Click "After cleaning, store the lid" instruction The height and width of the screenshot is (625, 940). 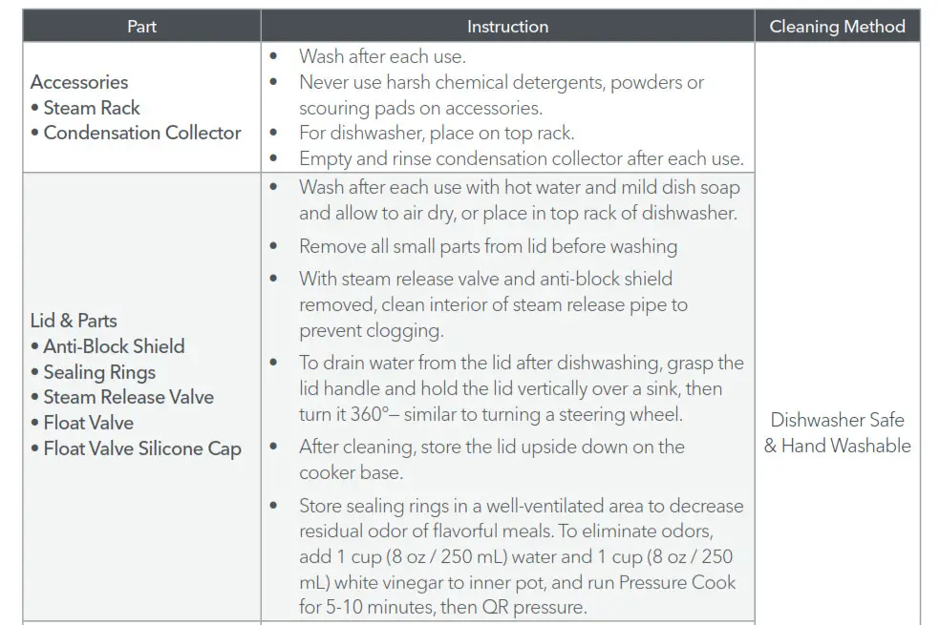pyautogui.click(x=491, y=447)
